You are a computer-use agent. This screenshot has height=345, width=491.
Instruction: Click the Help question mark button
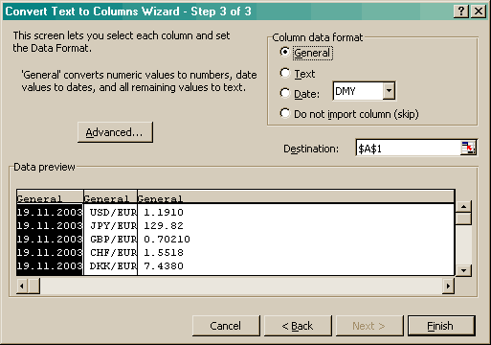[x=461, y=11]
